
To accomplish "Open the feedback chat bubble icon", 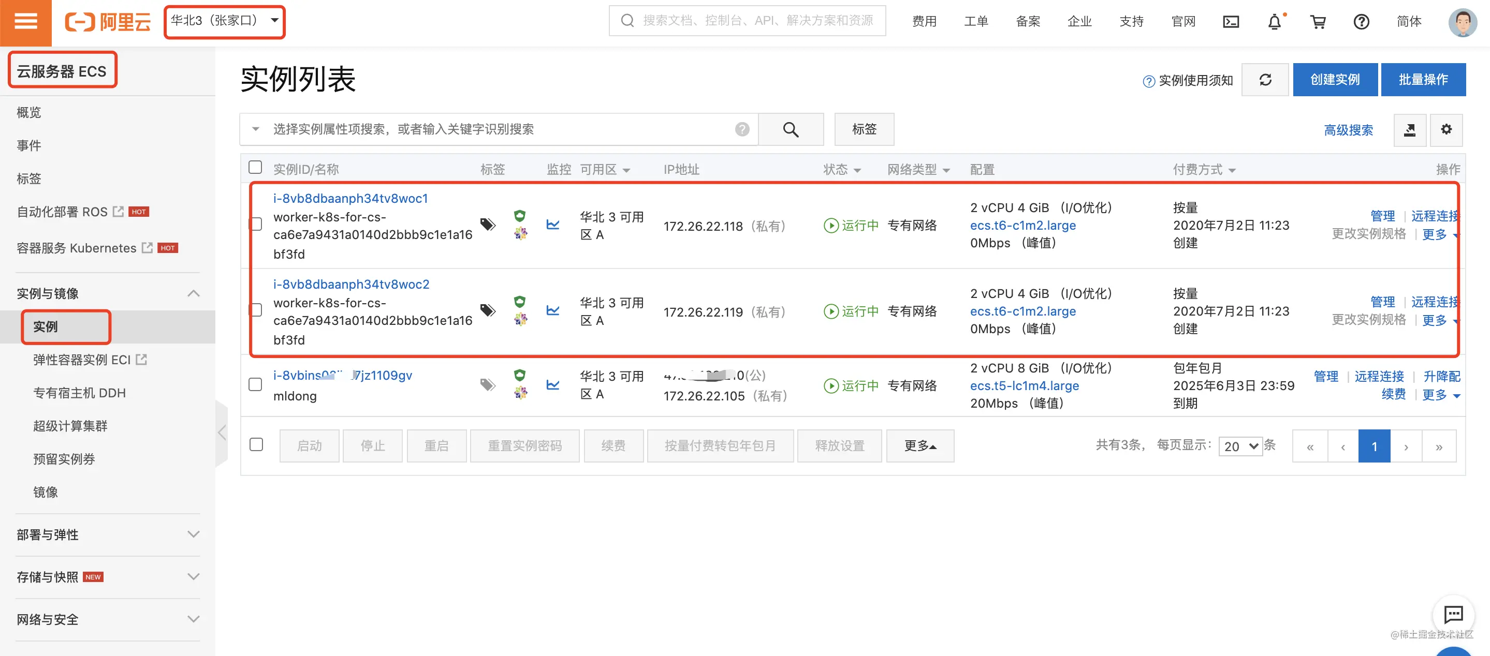I will point(1453,614).
